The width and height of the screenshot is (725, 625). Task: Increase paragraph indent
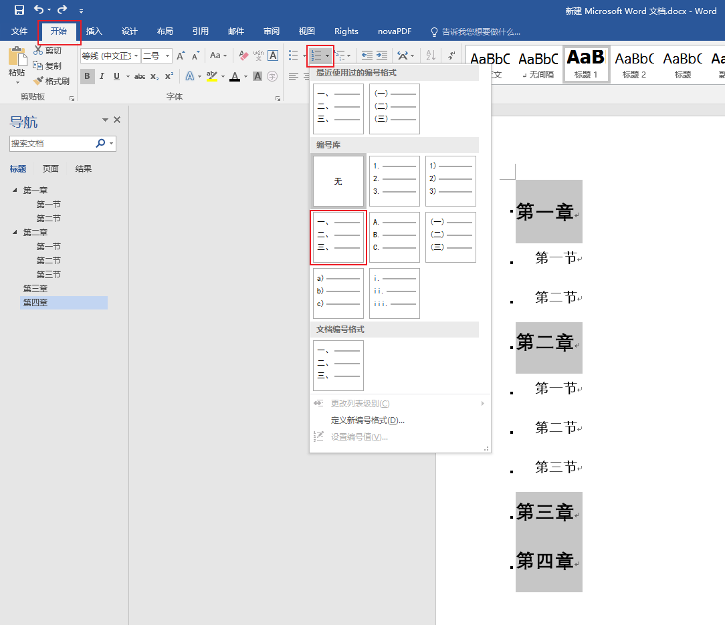pos(382,55)
